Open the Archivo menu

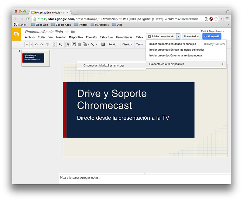(29, 37)
